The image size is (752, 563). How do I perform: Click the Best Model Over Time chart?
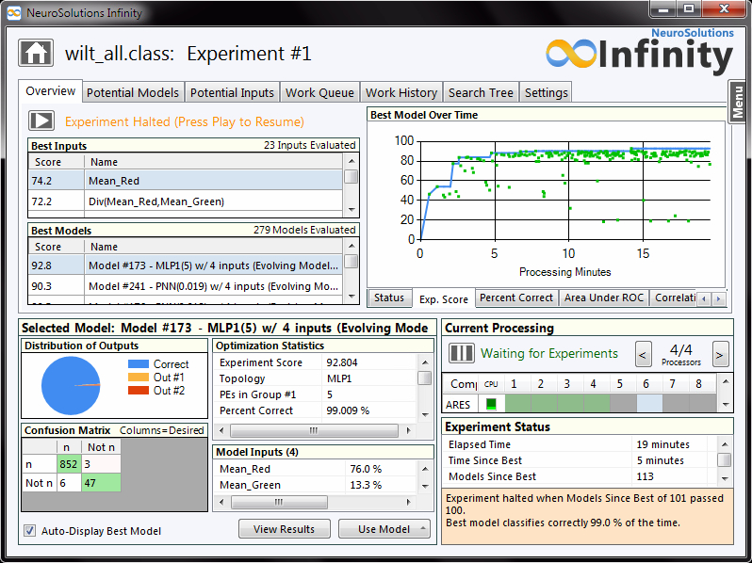[x=547, y=203]
